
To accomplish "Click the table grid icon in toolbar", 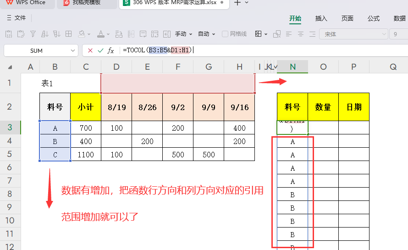I will point(68,34).
